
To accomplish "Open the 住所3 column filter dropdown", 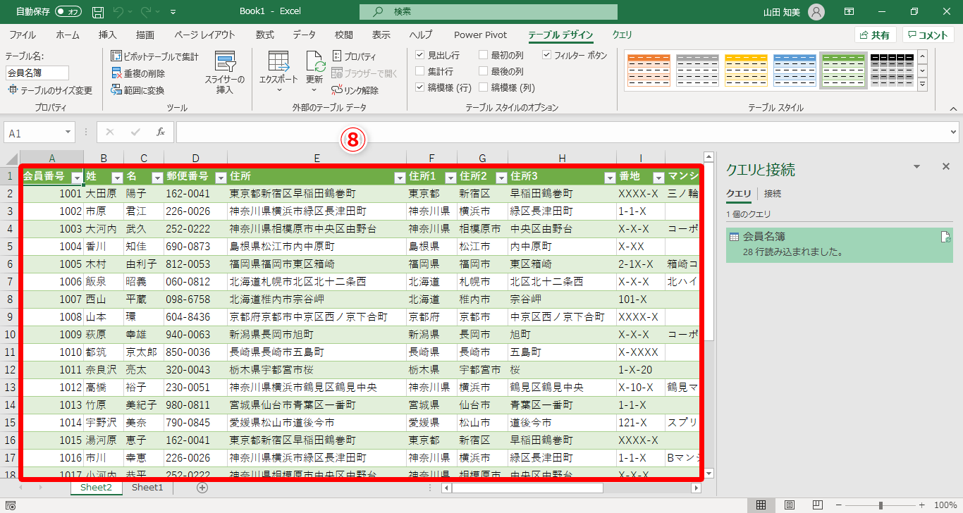I will click(x=609, y=178).
